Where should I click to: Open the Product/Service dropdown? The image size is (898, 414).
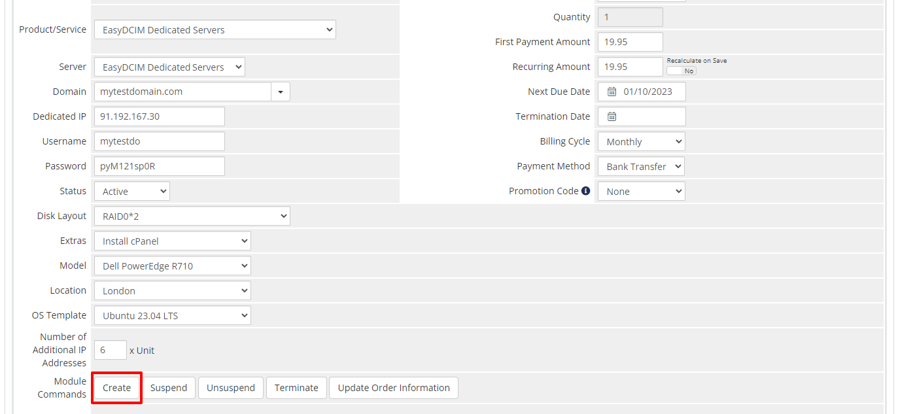(215, 29)
